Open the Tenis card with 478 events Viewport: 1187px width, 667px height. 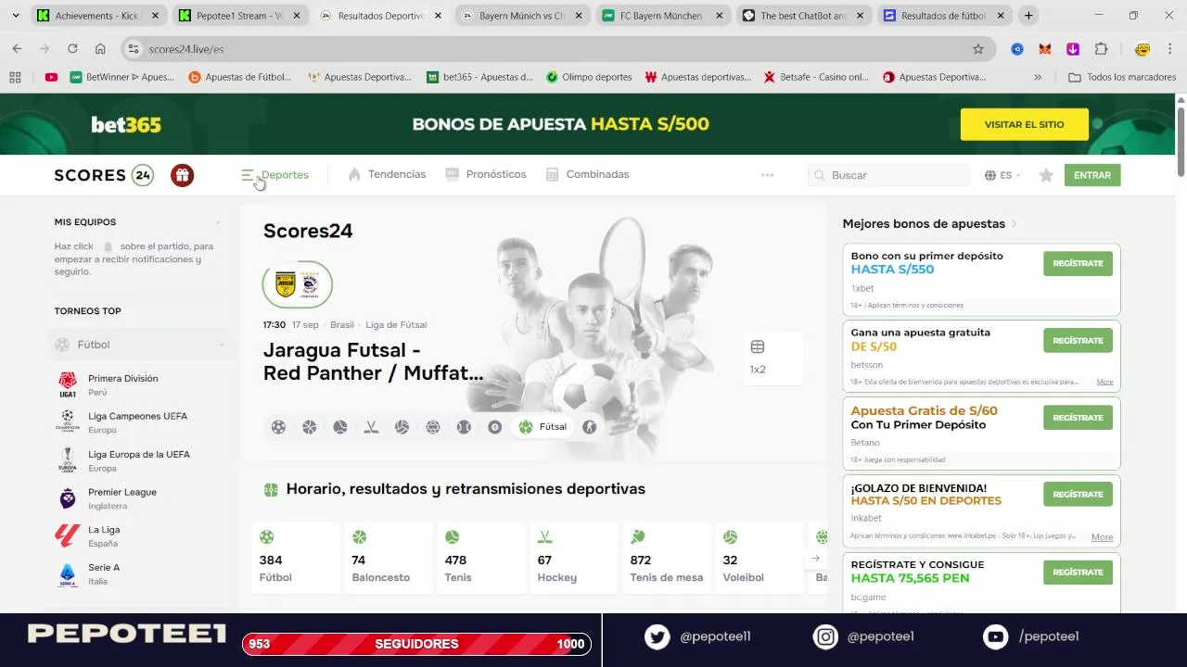pos(480,558)
